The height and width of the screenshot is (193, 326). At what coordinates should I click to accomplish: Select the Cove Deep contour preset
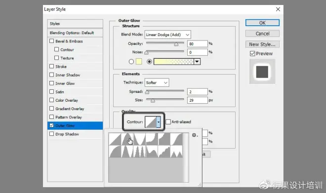(152, 139)
